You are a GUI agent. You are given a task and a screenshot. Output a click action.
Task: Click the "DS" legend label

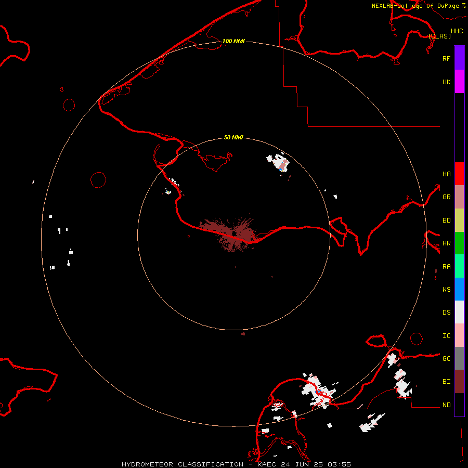[x=446, y=312]
